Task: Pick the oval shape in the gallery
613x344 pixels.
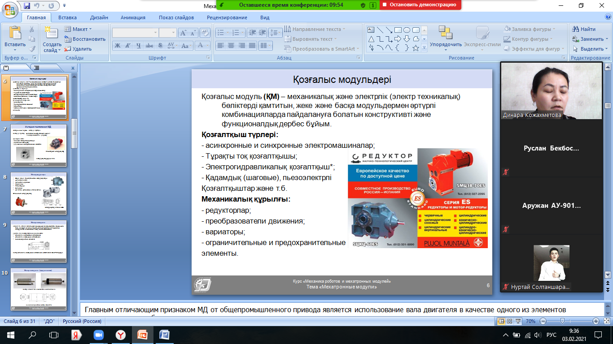Action: [407, 30]
